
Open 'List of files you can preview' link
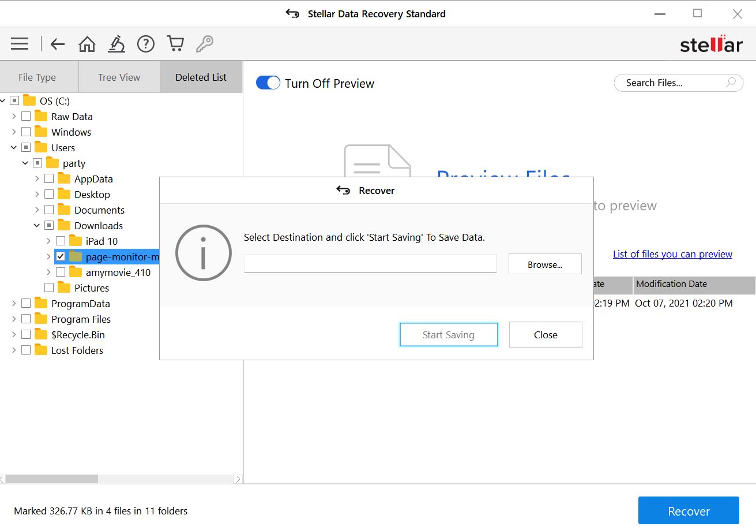pyautogui.click(x=672, y=254)
